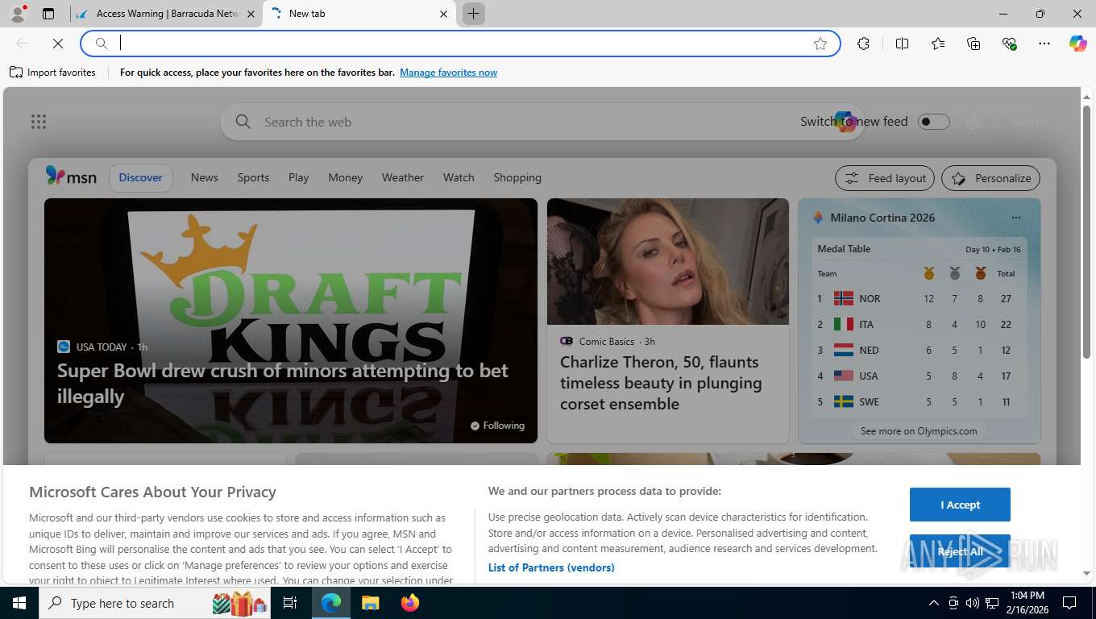Open split screen view icon

(x=902, y=44)
